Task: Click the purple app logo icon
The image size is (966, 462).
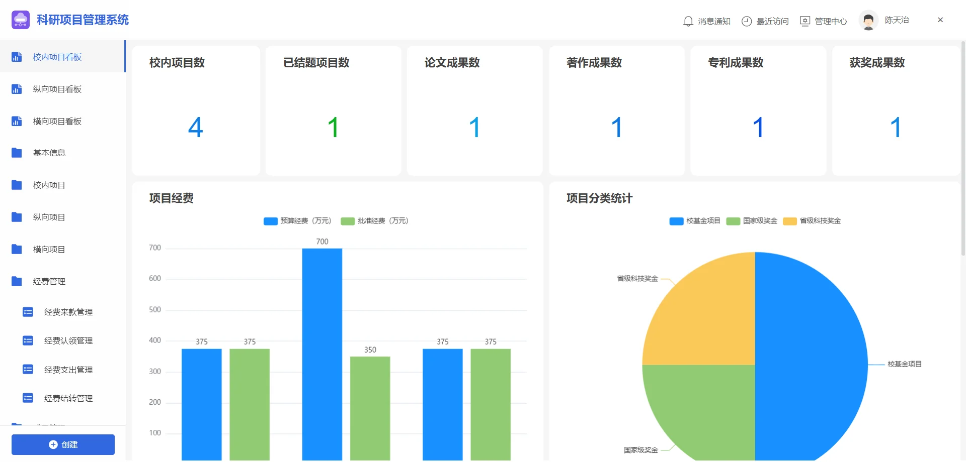Action: [21, 20]
